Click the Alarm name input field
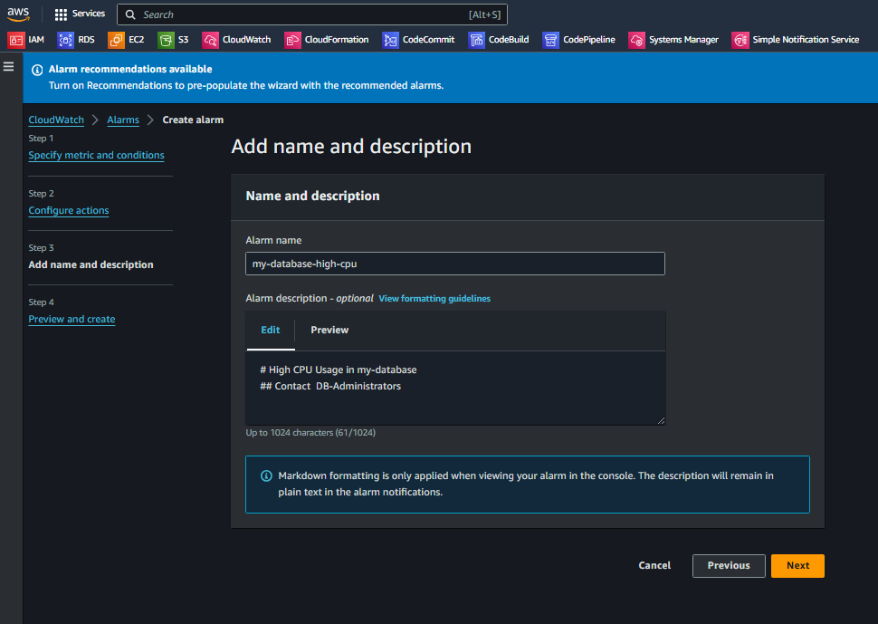 [454, 264]
